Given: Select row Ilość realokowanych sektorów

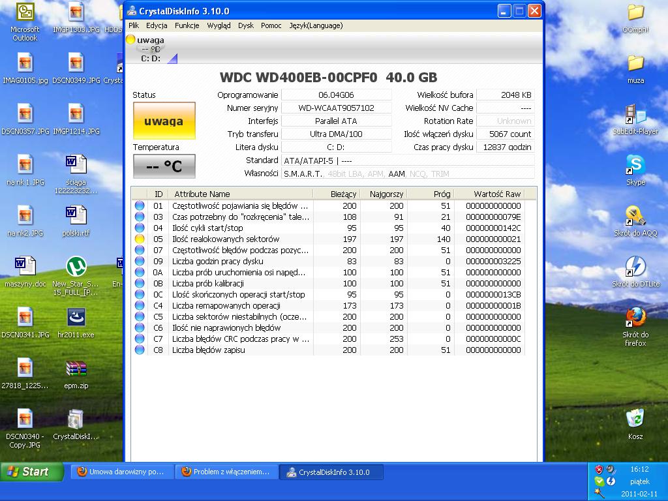Looking at the screenshot, I should 328,239.
